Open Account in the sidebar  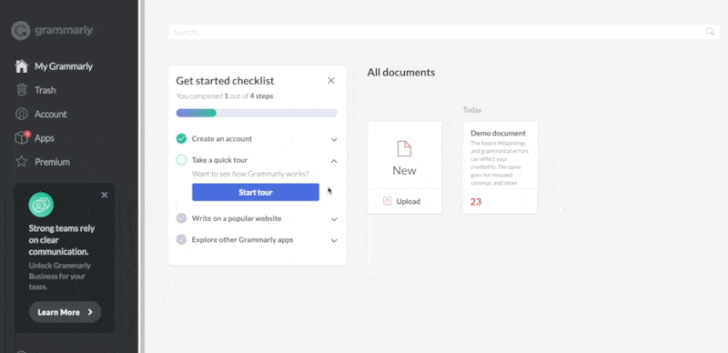51,114
